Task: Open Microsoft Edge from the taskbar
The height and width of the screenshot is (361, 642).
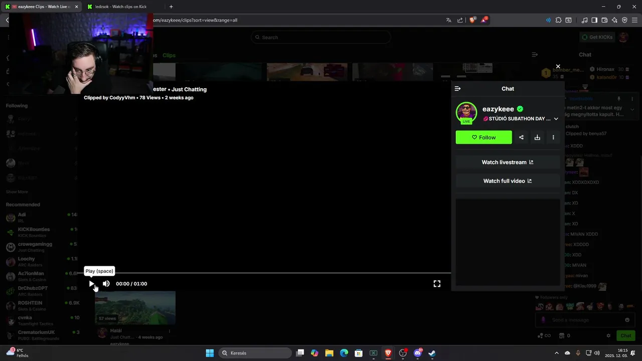Action: [344, 353]
